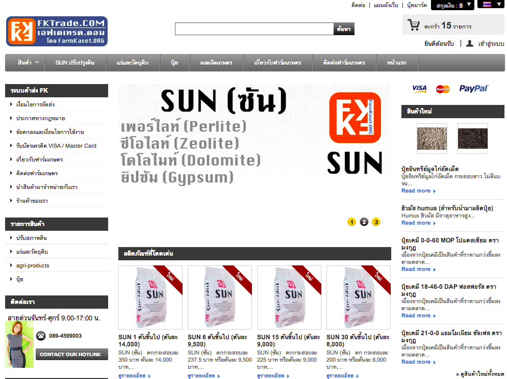Read more about ฮิวมัส humus

pyautogui.click(x=418, y=223)
